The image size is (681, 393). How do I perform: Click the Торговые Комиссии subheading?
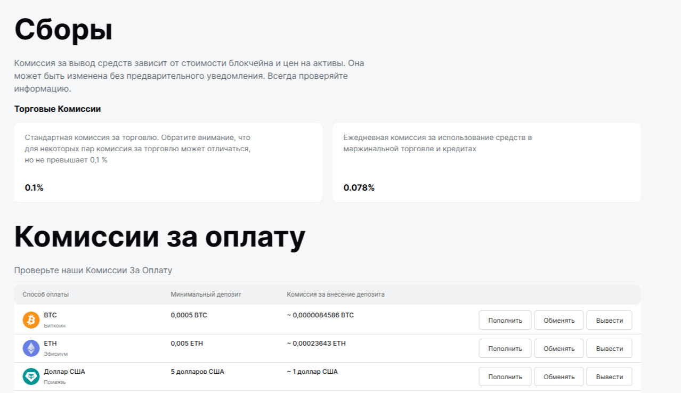tap(58, 109)
